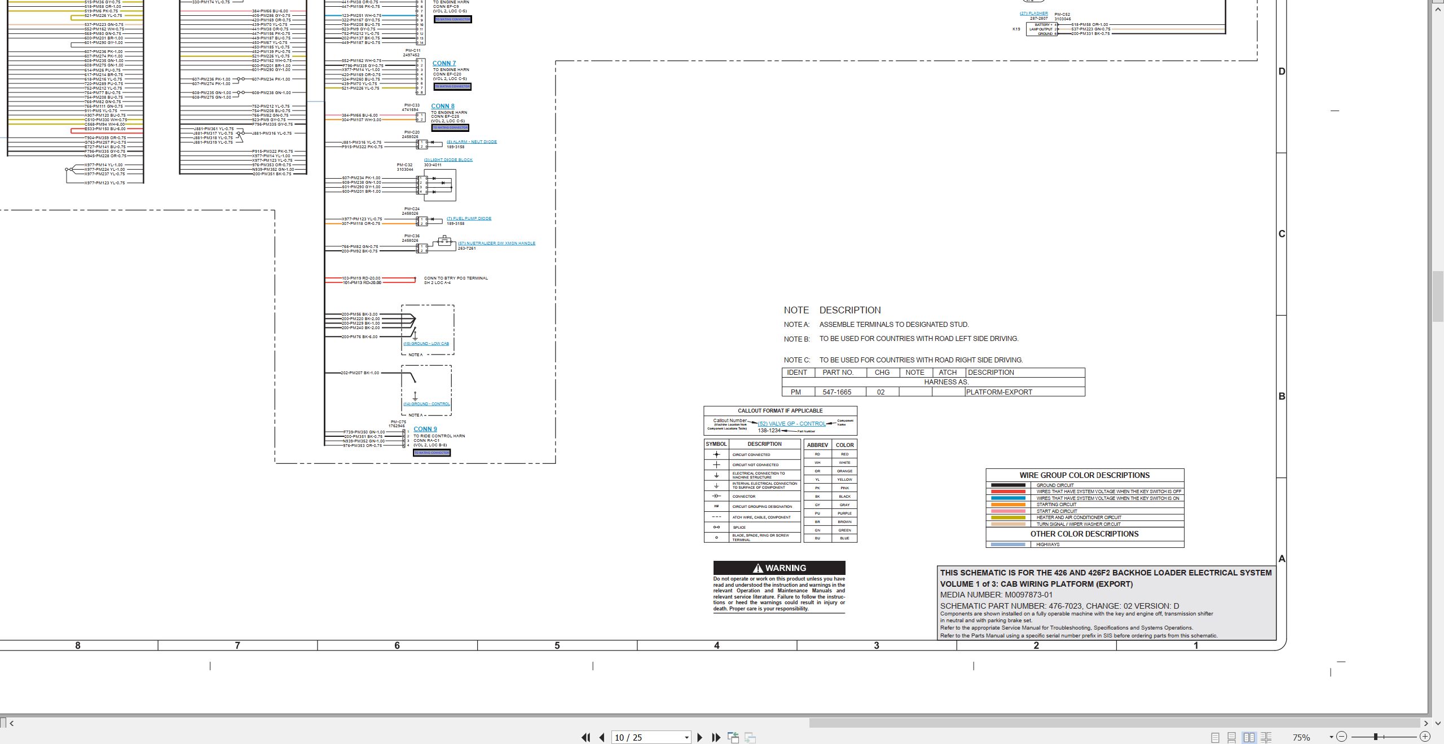
Task: Click CONN 7 'To Mating Connector' button
Action: (452, 87)
